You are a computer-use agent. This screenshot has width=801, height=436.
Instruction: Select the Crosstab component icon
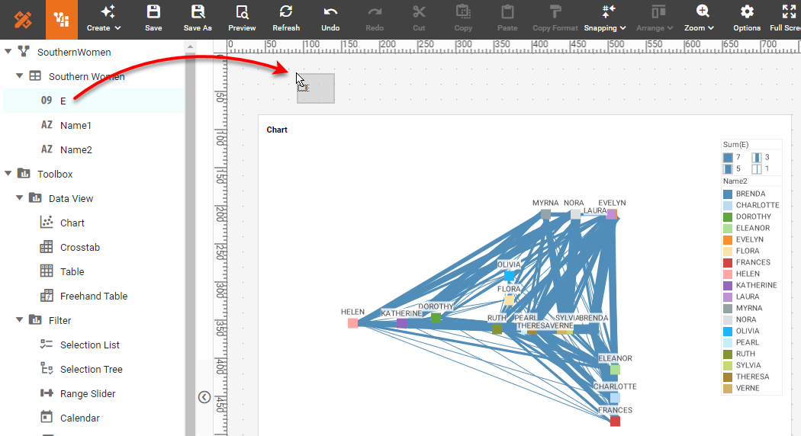[x=47, y=247]
